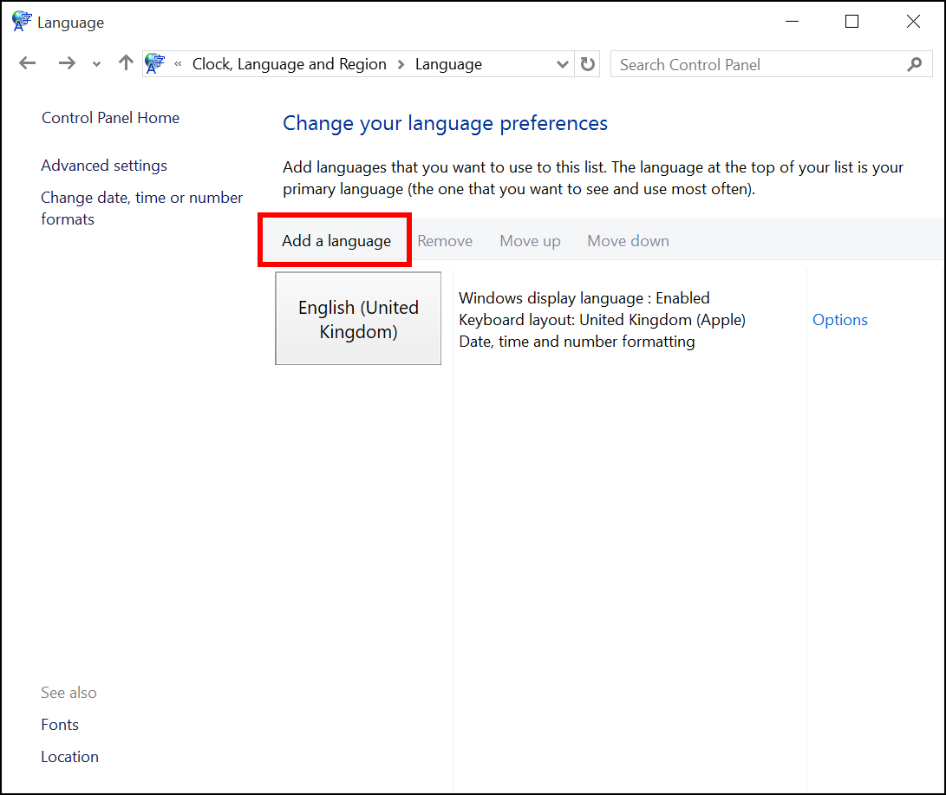Open Options for English (United Kingdom)
Image resolution: width=946 pixels, height=795 pixels.
coord(839,319)
